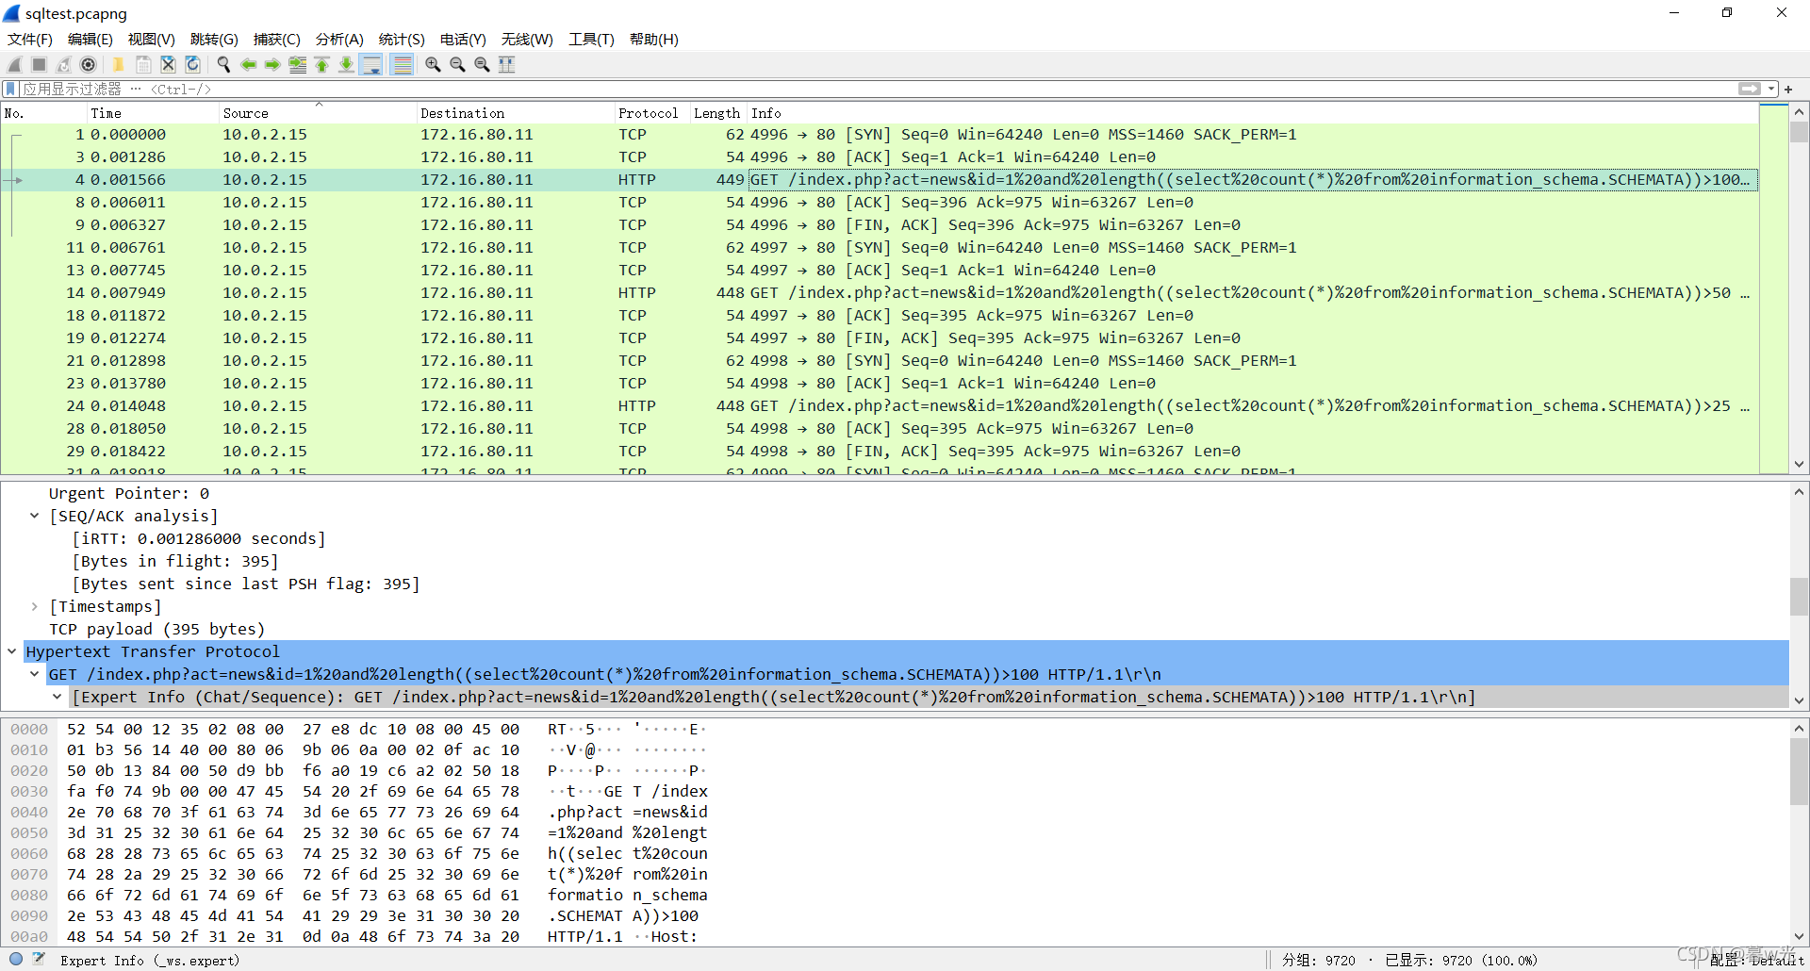This screenshot has width=1810, height=971.
Task: Find a packet with magnifier icon
Action: [223, 64]
